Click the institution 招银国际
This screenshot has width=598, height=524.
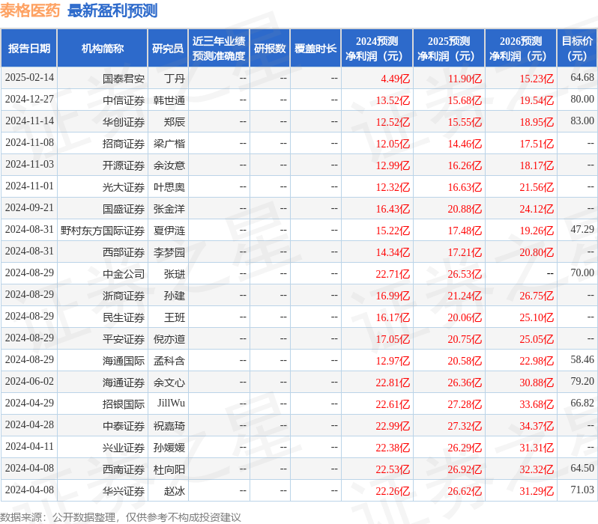tap(124, 404)
